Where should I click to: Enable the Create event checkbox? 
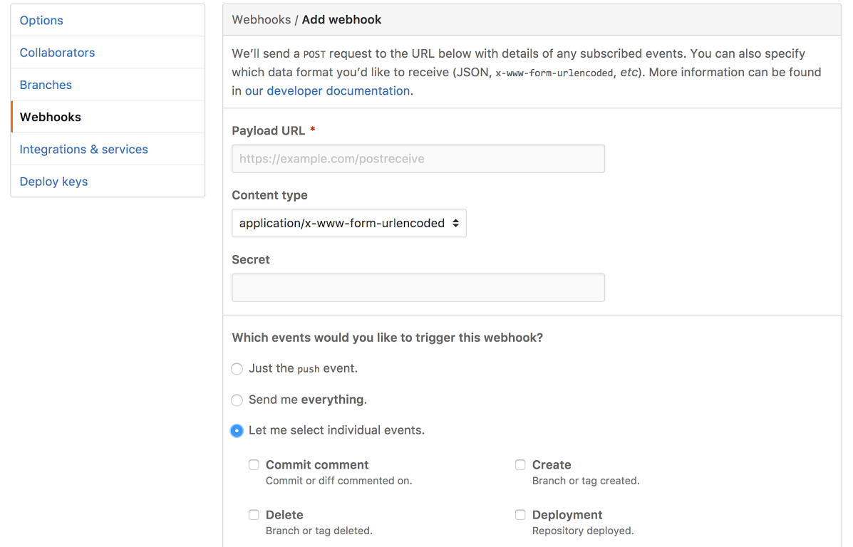pyautogui.click(x=520, y=465)
